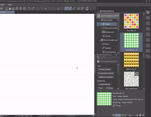Redo the last undone action
151x117 pixels.
coord(33,9)
